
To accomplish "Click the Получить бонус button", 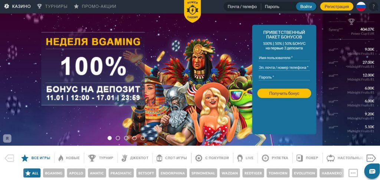I will click(284, 93).
